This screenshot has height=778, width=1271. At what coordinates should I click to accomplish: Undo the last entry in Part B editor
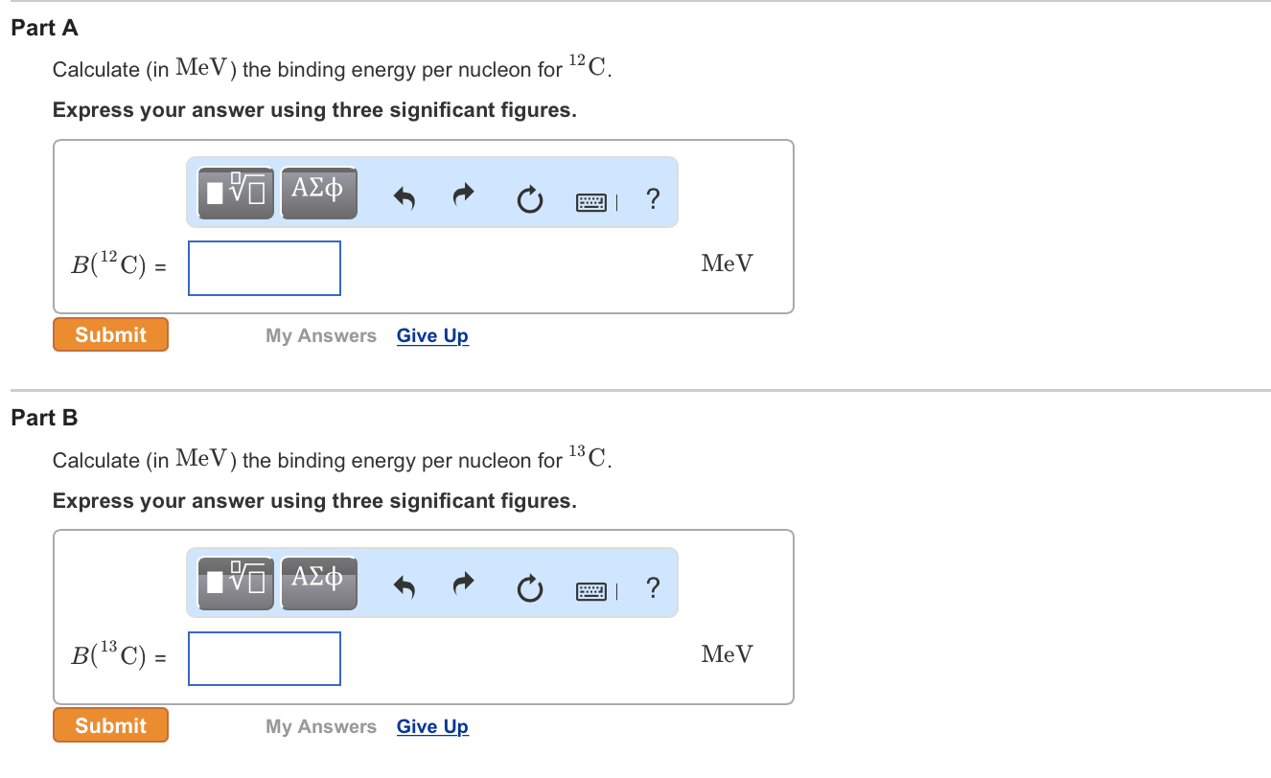[x=404, y=587]
